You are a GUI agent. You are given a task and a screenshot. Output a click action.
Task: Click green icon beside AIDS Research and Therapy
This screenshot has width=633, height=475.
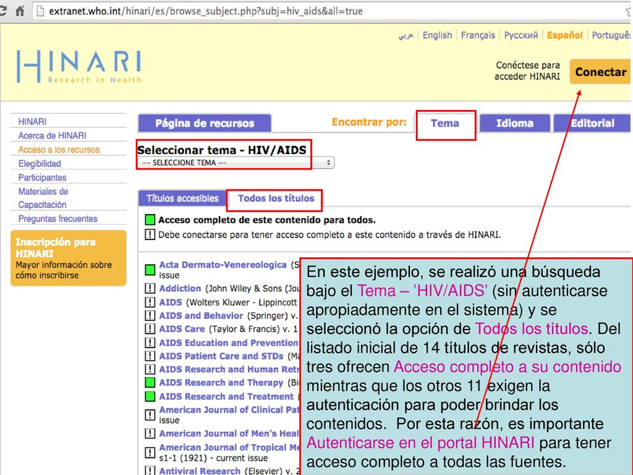pos(150,382)
